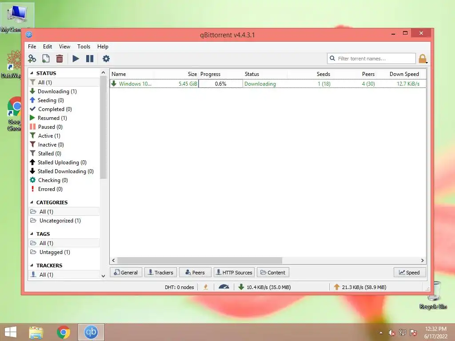Click the orange lock UI icon
The width and height of the screenshot is (455, 341).
[x=423, y=59]
